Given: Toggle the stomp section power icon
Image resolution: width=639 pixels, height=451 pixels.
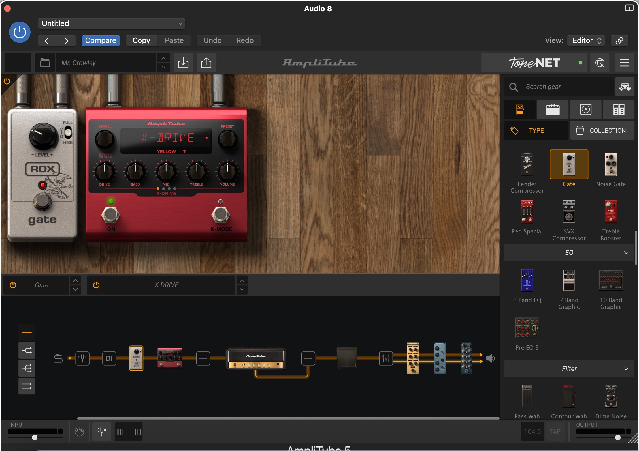Looking at the screenshot, I should click(7, 81).
